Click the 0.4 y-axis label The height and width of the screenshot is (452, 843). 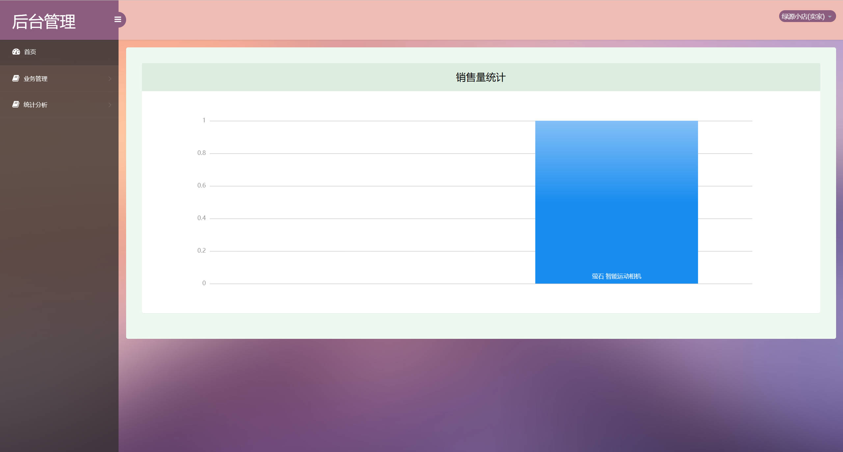coord(201,218)
